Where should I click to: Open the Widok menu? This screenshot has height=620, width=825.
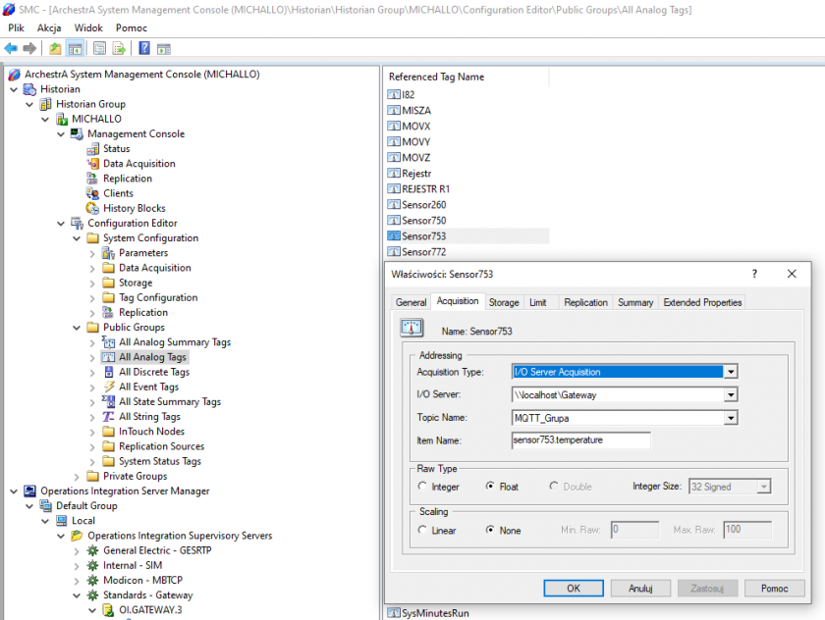pos(88,28)
